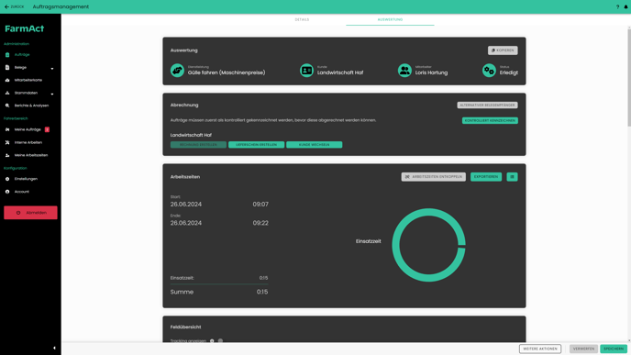This screenshot has width=631, height=355.
Task: Select the Auswertung tab
Action: 390,19
